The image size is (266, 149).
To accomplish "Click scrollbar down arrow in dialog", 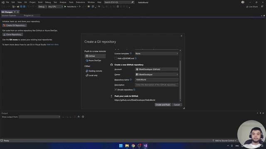I will [180, 101].
